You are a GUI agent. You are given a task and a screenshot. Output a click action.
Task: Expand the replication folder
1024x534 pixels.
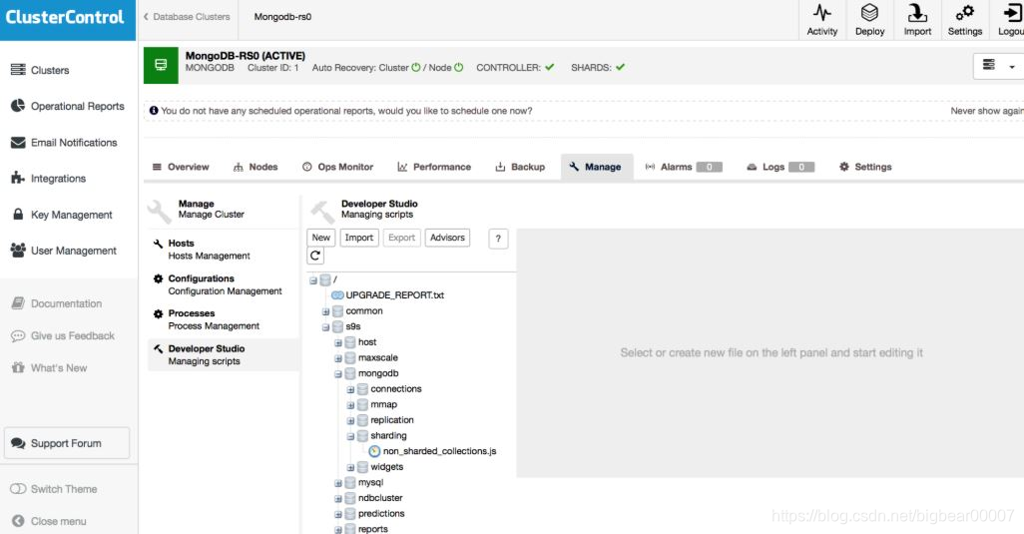coord(350,421)
